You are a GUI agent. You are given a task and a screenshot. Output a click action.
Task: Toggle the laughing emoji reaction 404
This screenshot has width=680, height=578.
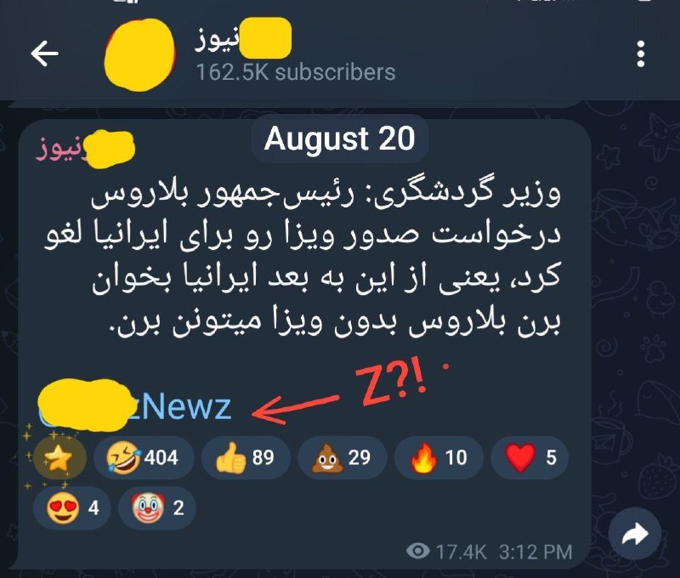144,457
